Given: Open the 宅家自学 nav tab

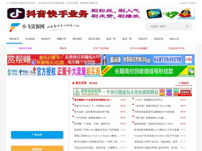Looking at the screenshot, I should click(143, 39).
